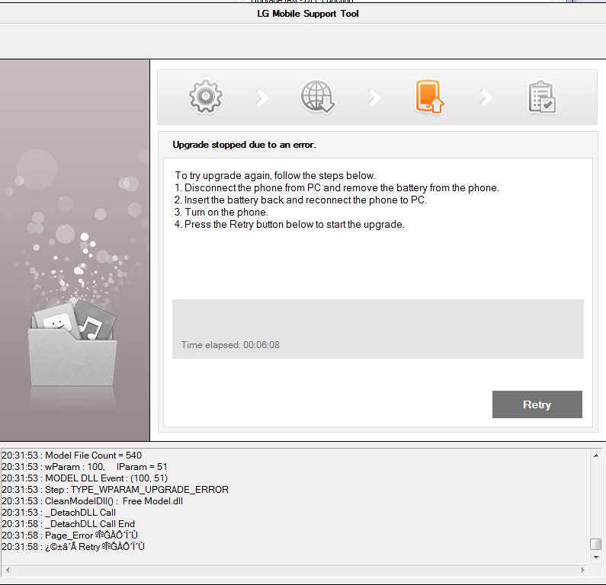Select the clipboard checklist completion step icon

click(x=541, y=97)
